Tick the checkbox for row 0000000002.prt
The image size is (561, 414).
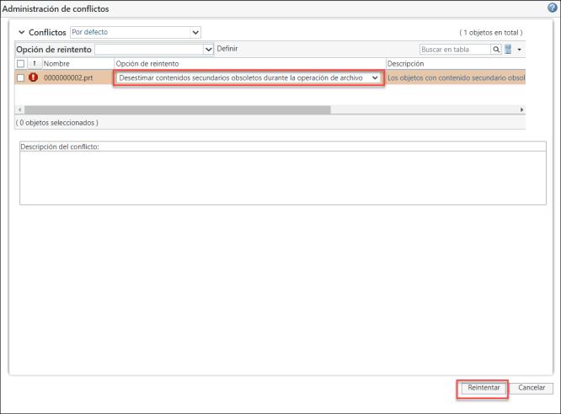point(21,77)
